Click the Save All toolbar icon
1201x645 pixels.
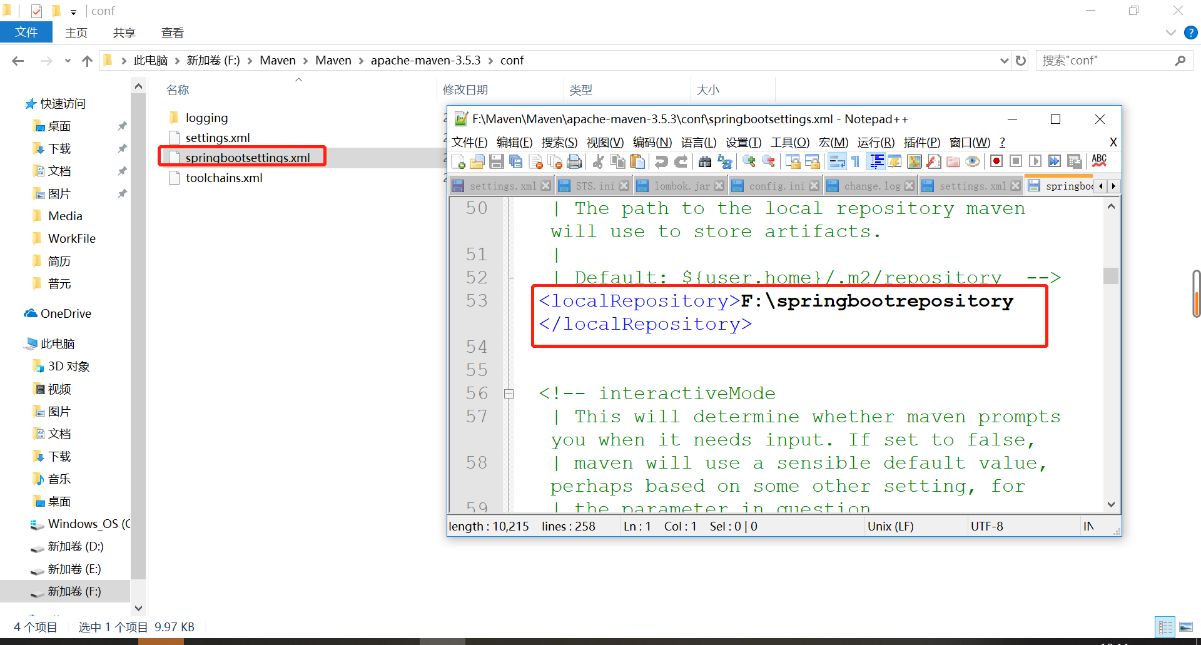click(x=516, y=162)
